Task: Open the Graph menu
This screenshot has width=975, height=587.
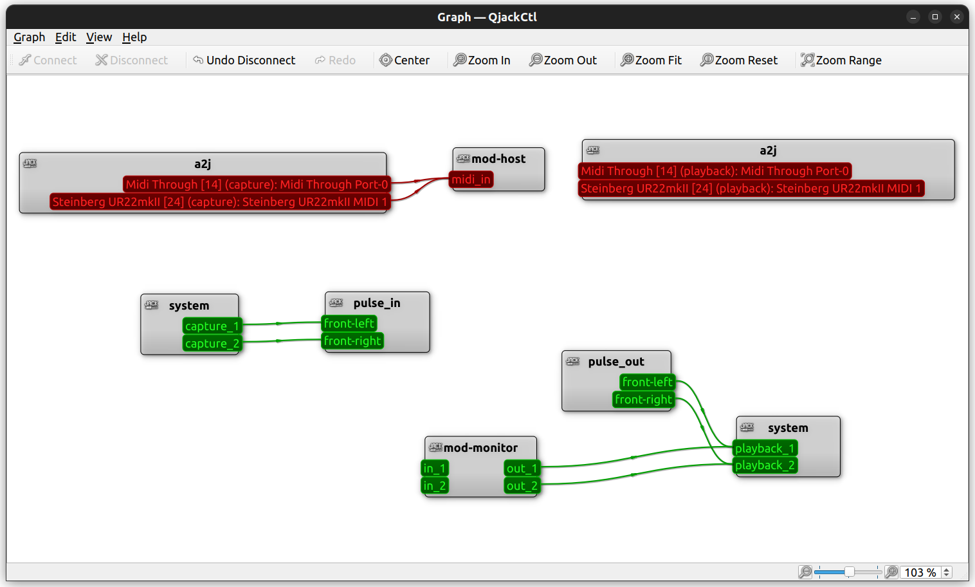Action: [x=29, y=37]
